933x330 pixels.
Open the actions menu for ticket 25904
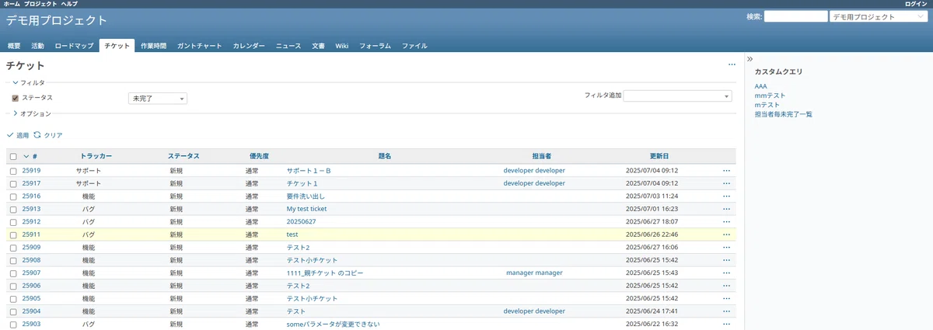coord(727,311)
